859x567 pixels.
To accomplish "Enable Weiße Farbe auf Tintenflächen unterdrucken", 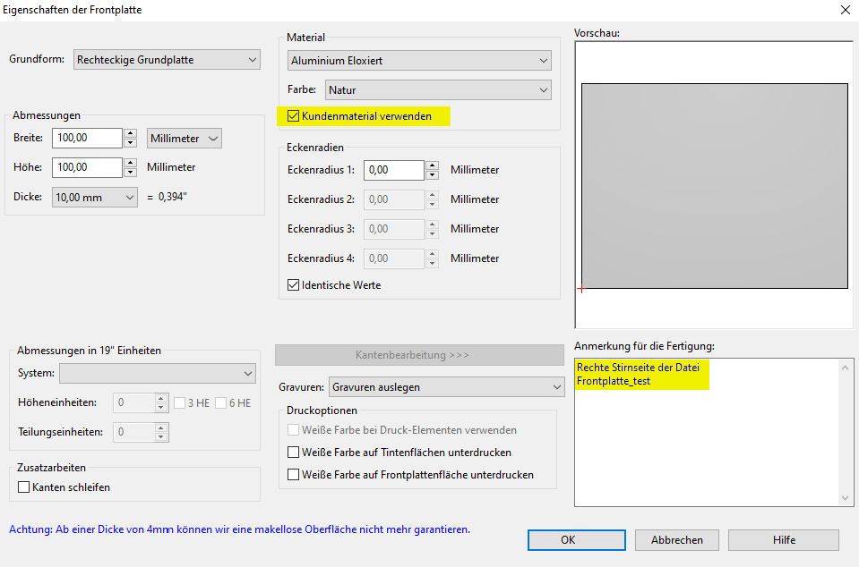I will tap(293, 453).
